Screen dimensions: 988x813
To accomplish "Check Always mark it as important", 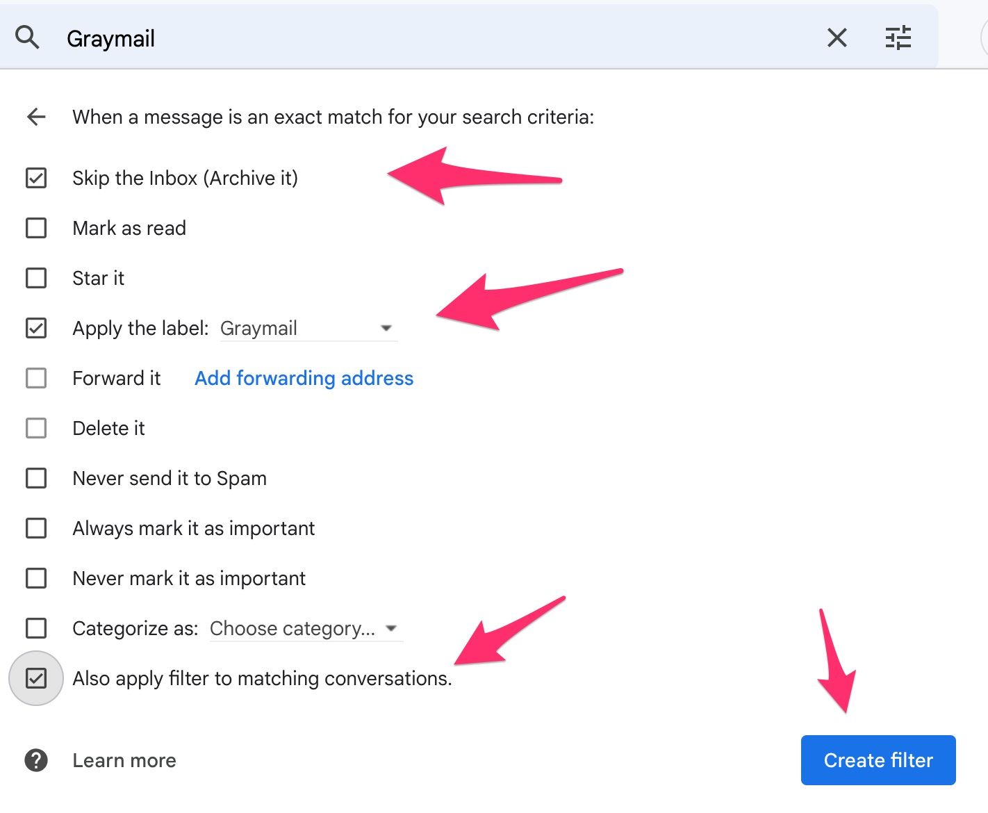I will tap(36, 528).
